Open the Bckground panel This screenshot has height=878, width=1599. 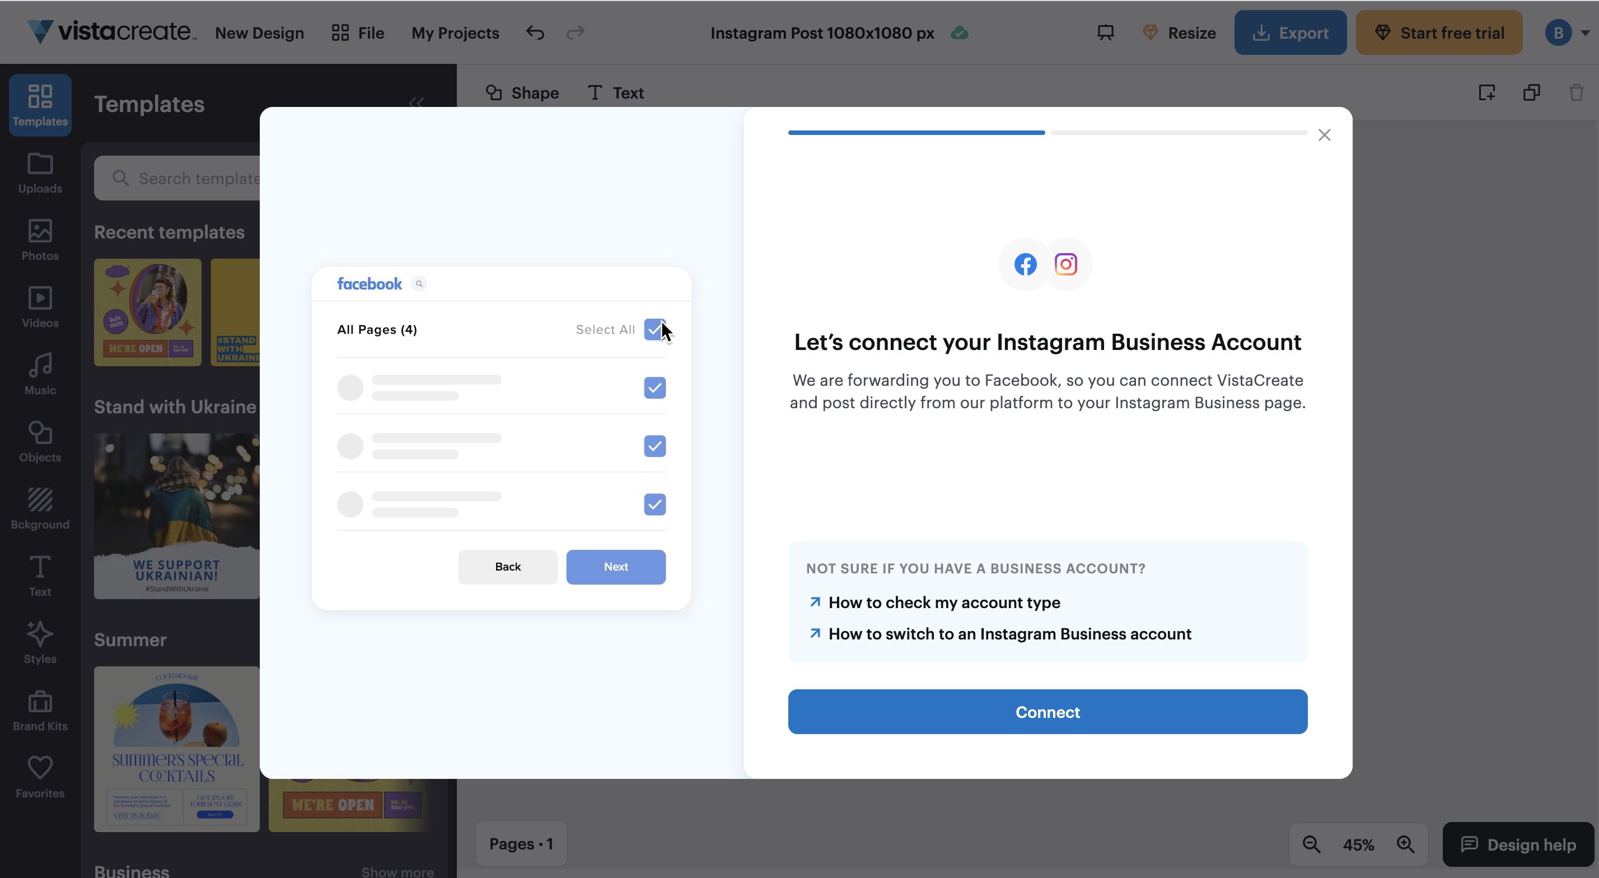pos(40,508)
